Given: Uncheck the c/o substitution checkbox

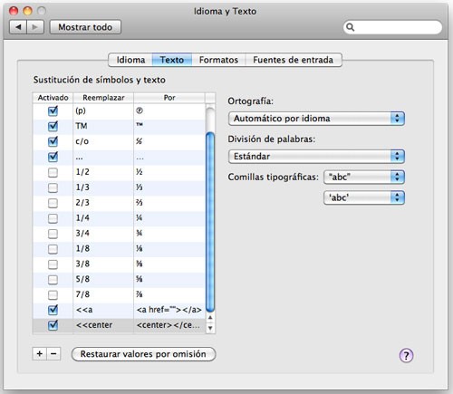Looking at the screenshot, I should click(x=53, y=141).
